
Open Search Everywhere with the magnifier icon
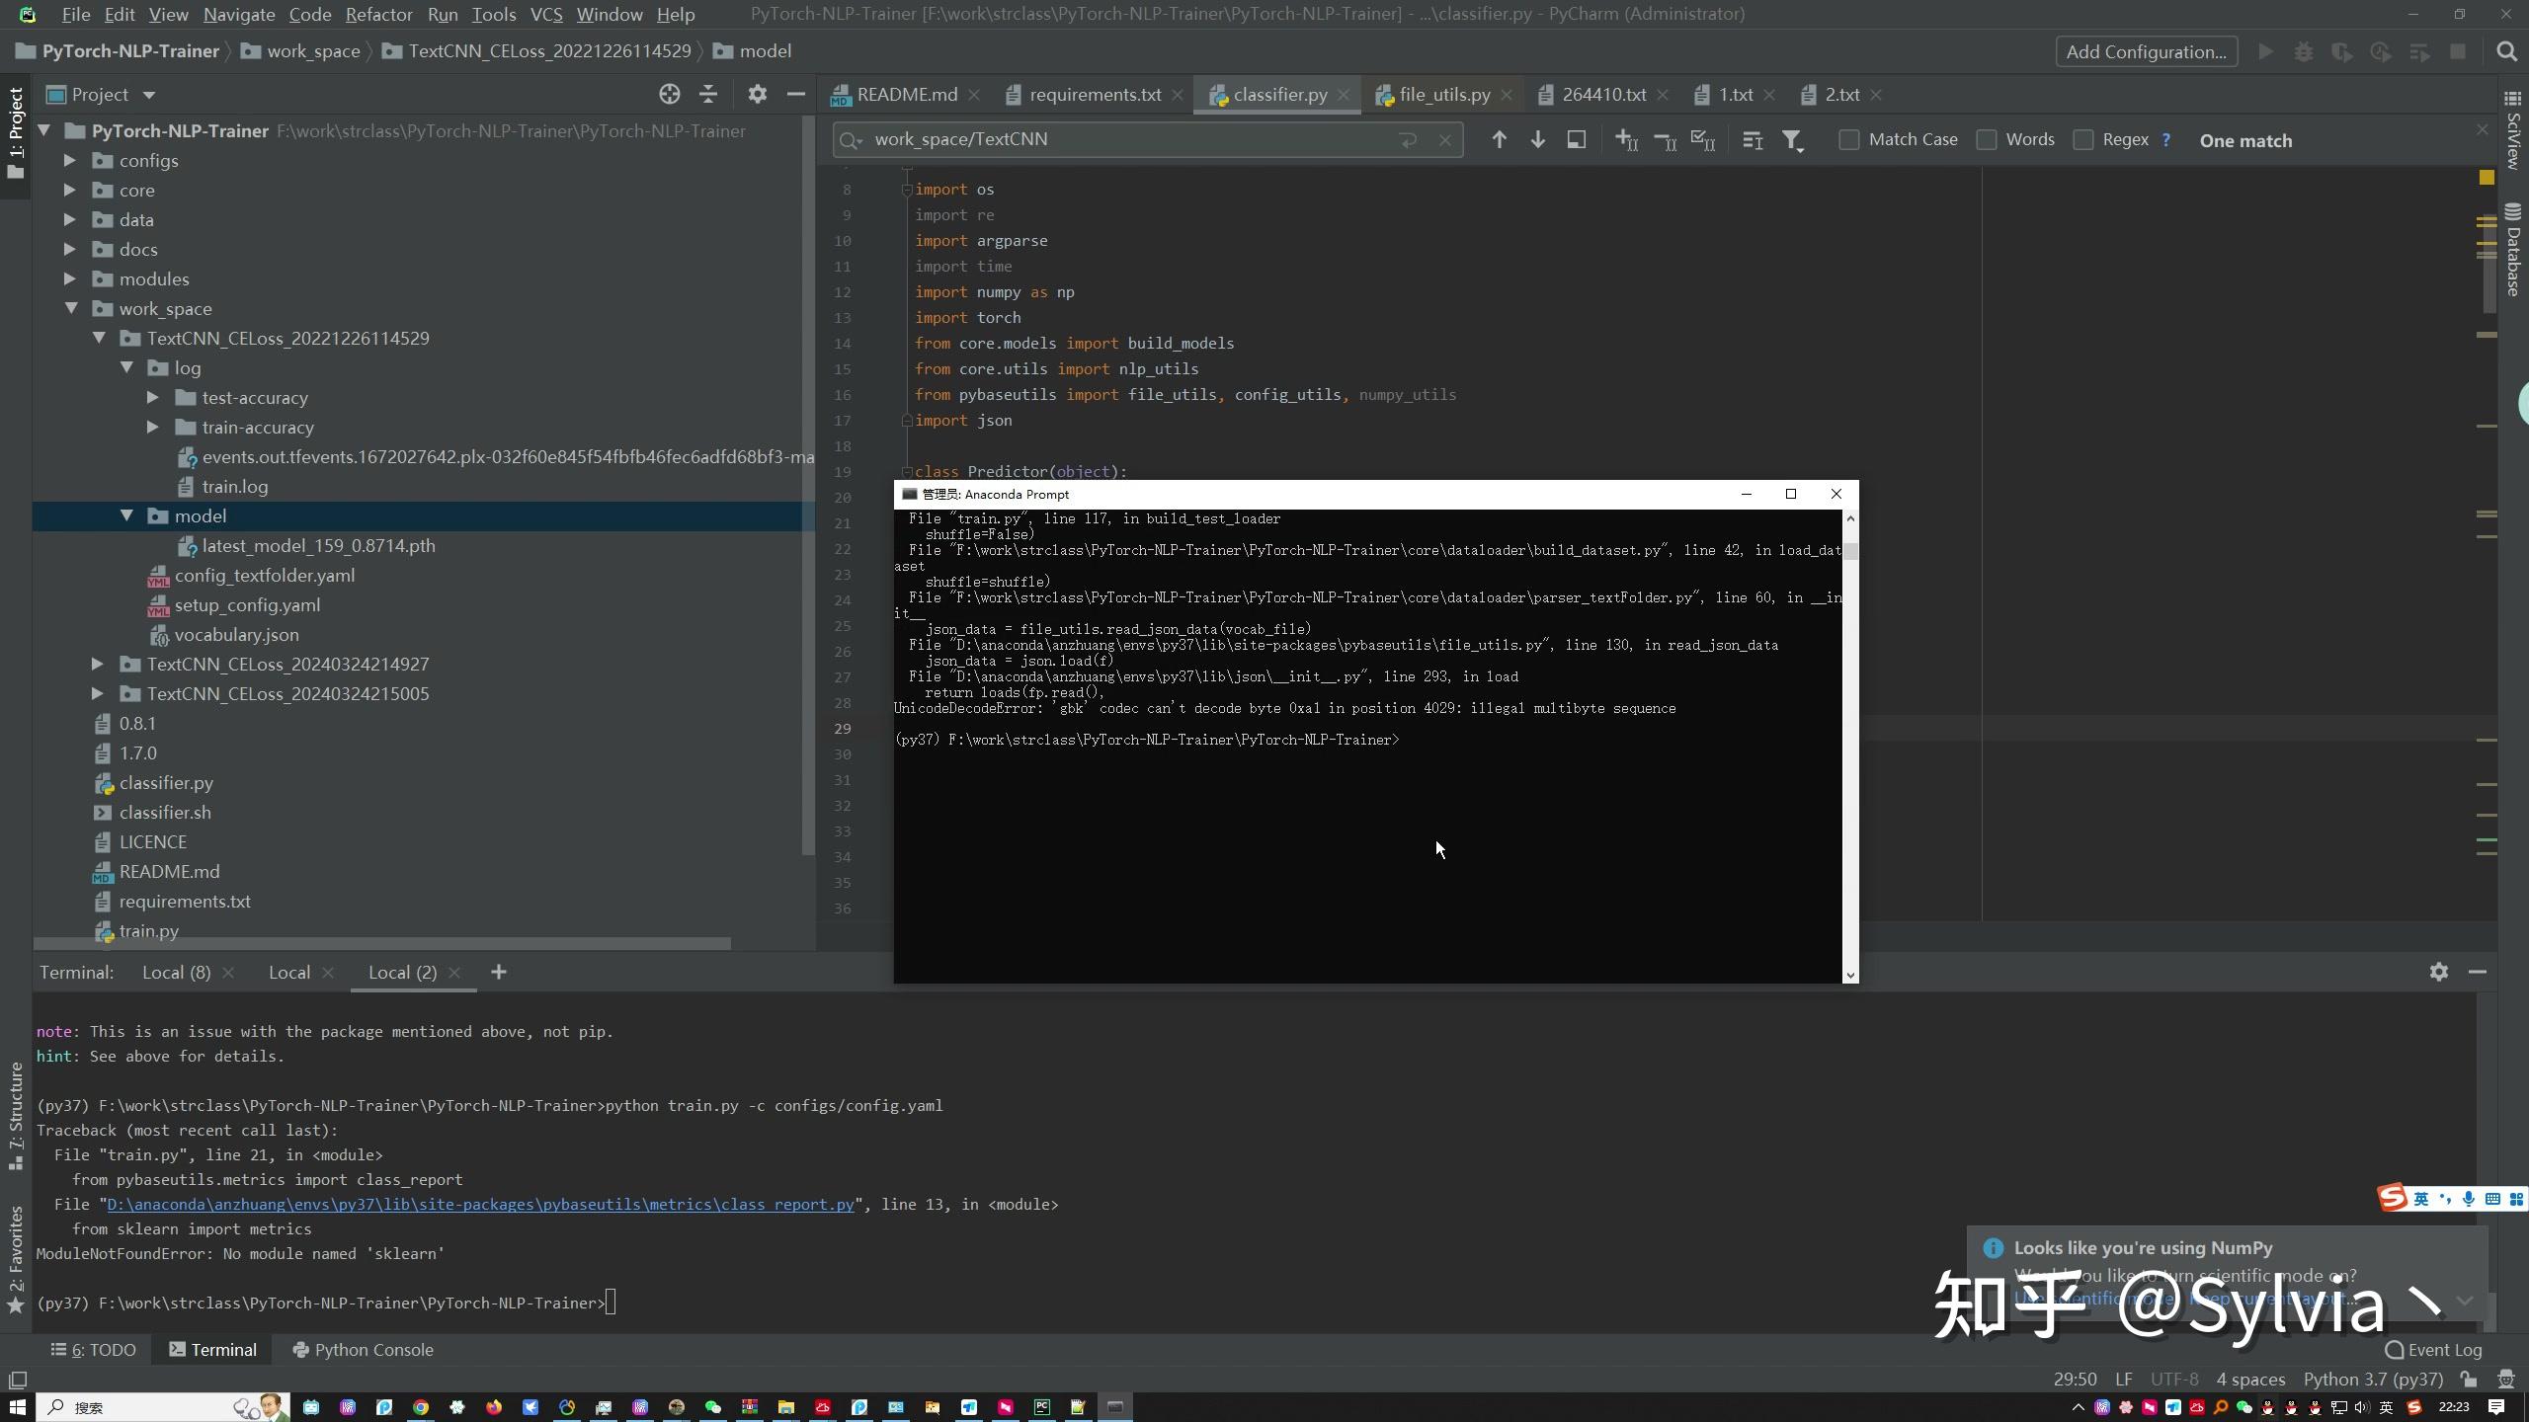click(x=2508, y=51)
